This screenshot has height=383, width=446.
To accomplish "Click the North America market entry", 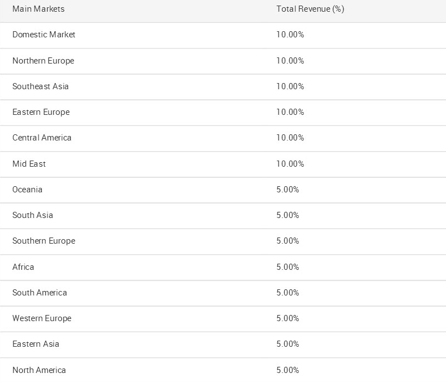I will click(39, 370).
